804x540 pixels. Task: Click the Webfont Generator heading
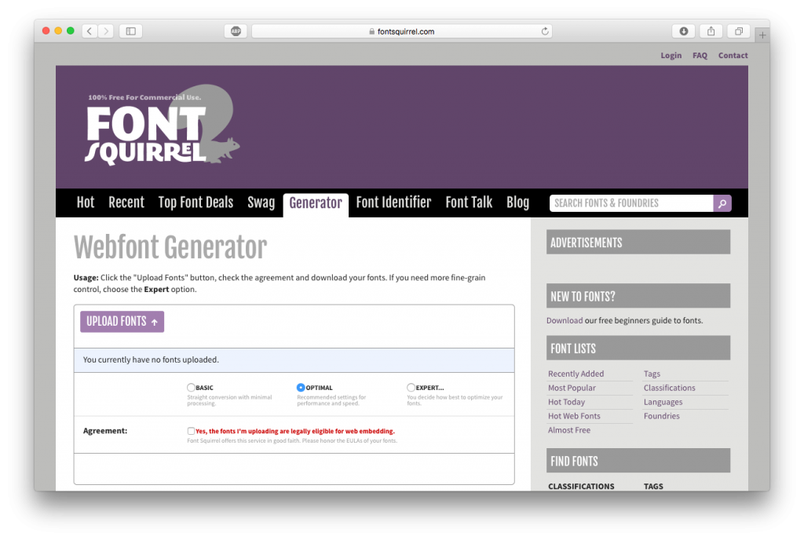170,247
